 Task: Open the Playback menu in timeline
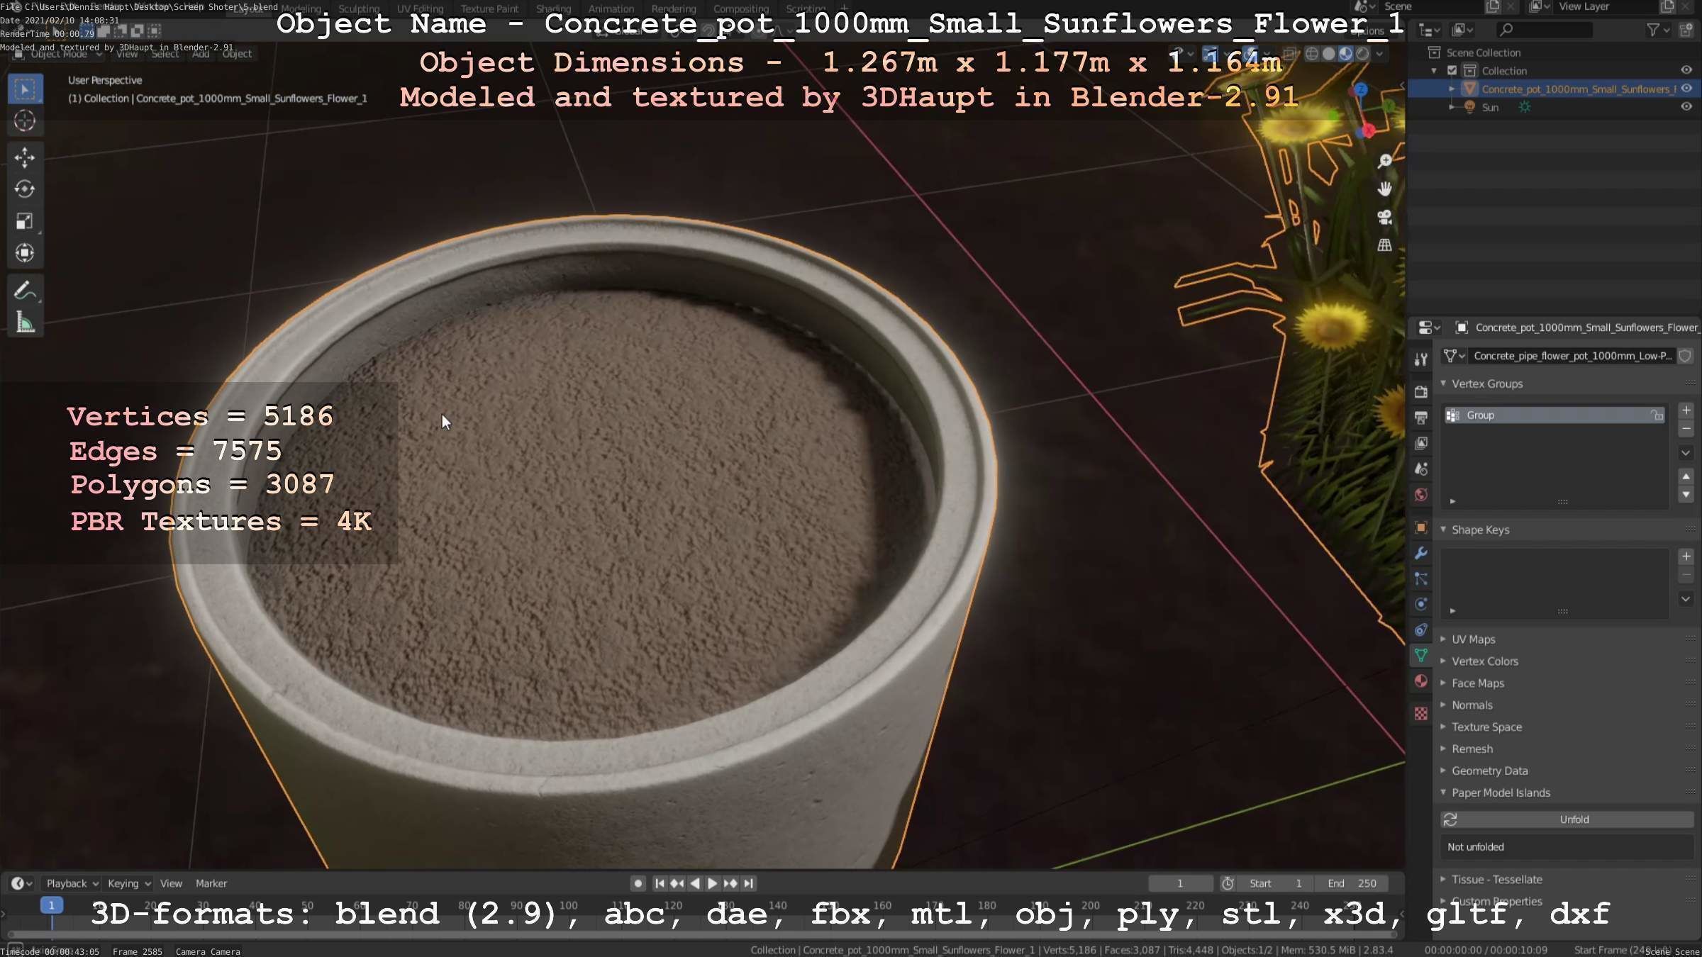(x=72, y=883)
